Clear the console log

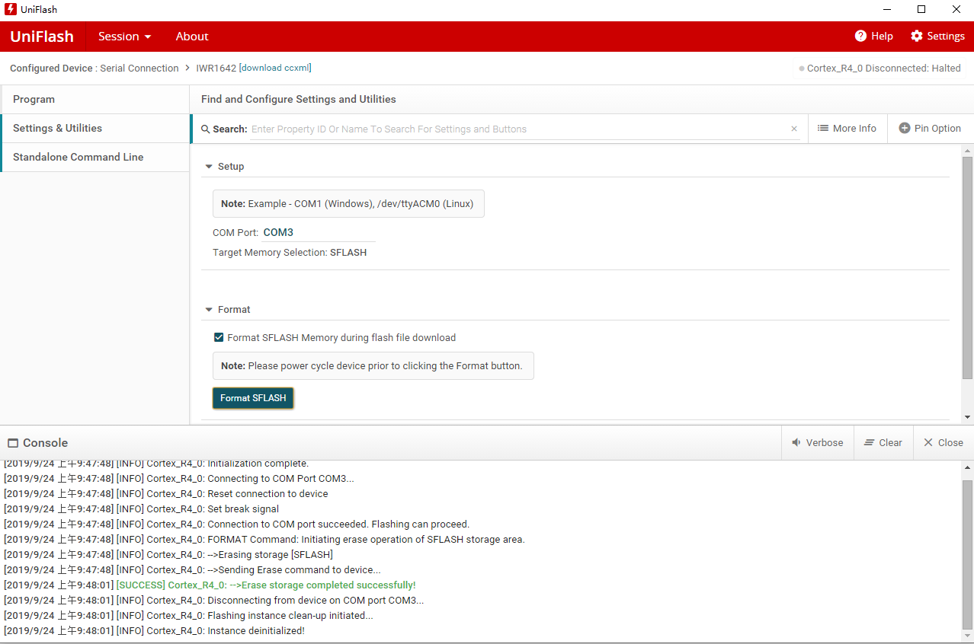[x=883, y=442]
